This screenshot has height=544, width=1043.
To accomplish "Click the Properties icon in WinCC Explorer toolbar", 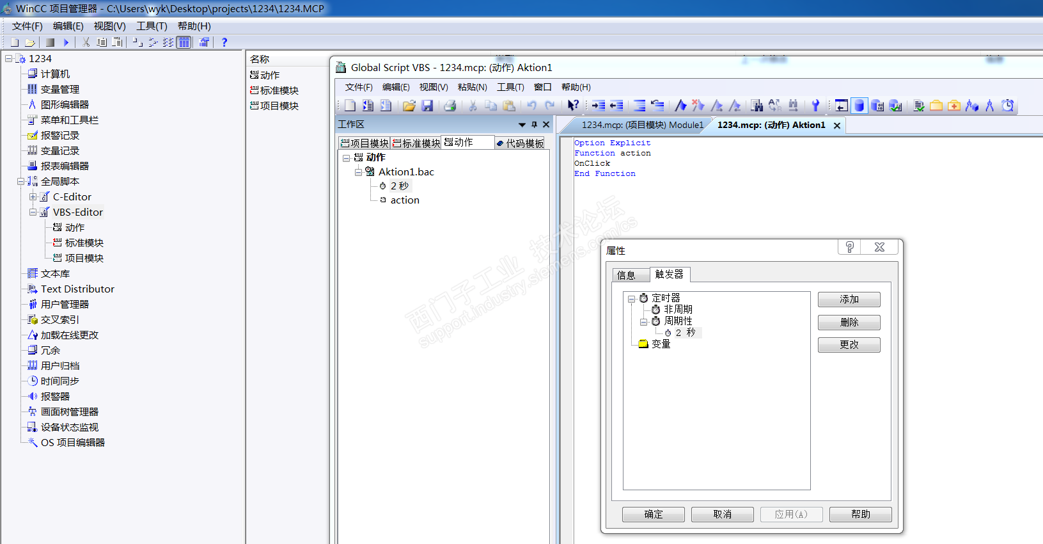I will (x=204, y=42).
